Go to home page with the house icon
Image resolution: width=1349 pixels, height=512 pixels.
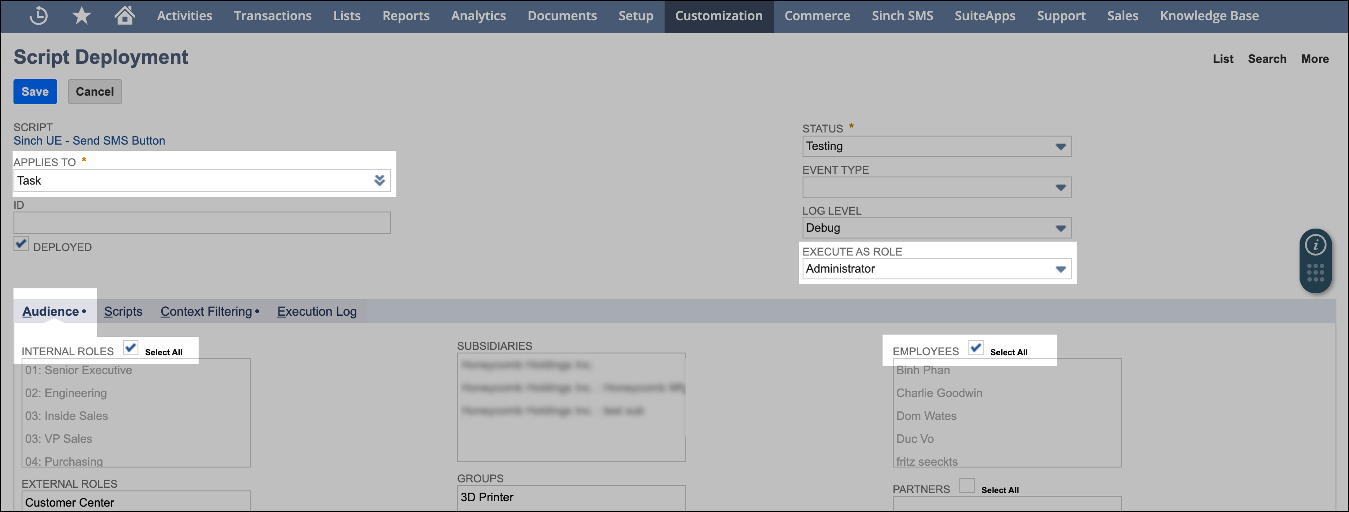(x=124, y=16)
